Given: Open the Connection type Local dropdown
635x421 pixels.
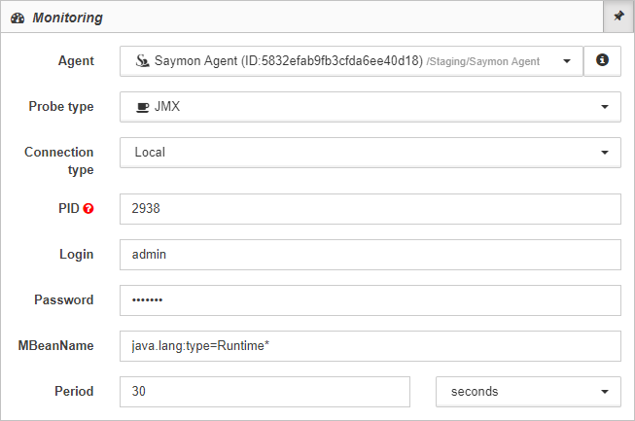Looking at the screenshot, I should pyautogui.click(x=370, y=153).
